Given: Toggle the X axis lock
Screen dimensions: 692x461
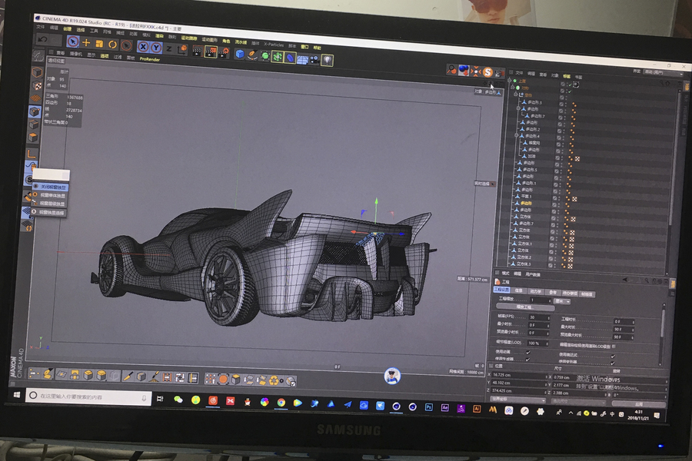Looking at the screenshot, I should point(143,46).
